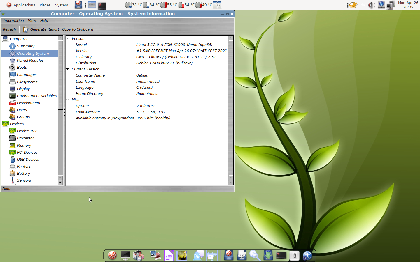The height and width of the screenshot is (262, 420).
Task: Select the Kernel Modules diamond icon
Action: click(x=12, y=61)
